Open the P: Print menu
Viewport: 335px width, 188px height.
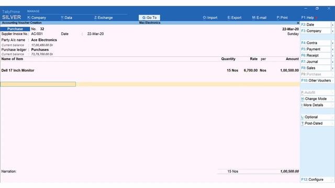point(282,18)
